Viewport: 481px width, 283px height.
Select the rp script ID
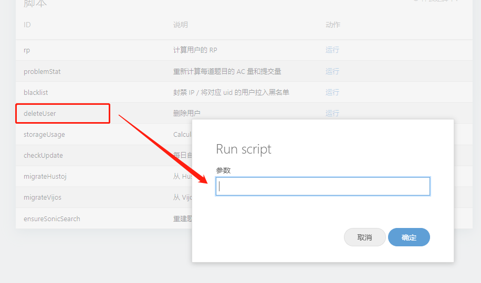point(27,50)
